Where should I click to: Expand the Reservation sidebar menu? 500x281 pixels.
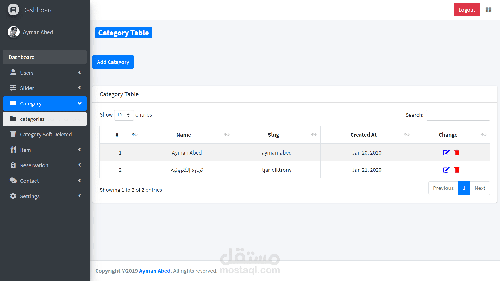pos(45,165)
